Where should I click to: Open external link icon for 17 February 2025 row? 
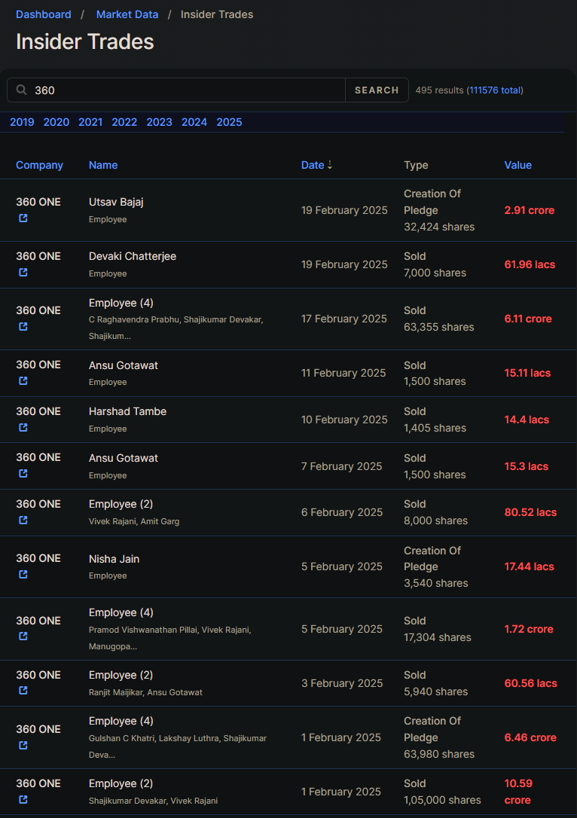click(23, 327)
